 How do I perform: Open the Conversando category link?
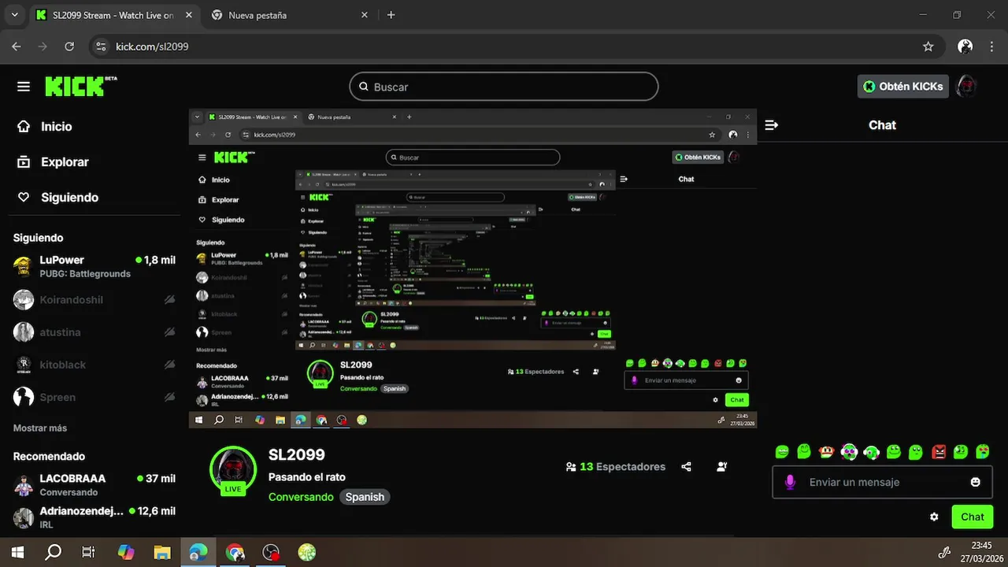point(301,497)
